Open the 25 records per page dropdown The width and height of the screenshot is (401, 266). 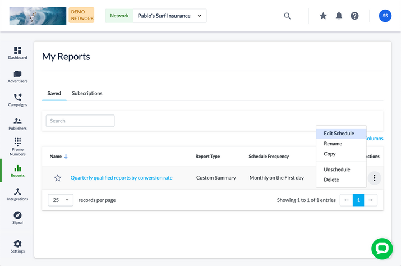61,200
